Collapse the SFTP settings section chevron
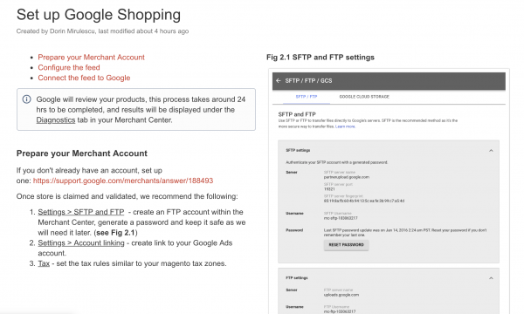 (491, 151)
